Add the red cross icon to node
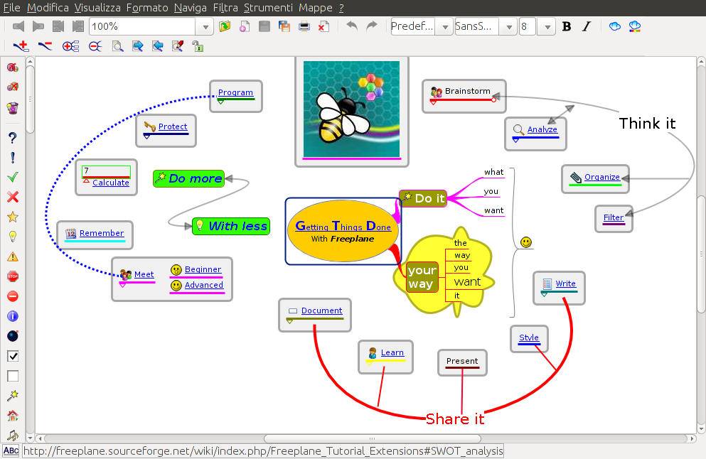 pyautogui.click(x=13, y=197)
